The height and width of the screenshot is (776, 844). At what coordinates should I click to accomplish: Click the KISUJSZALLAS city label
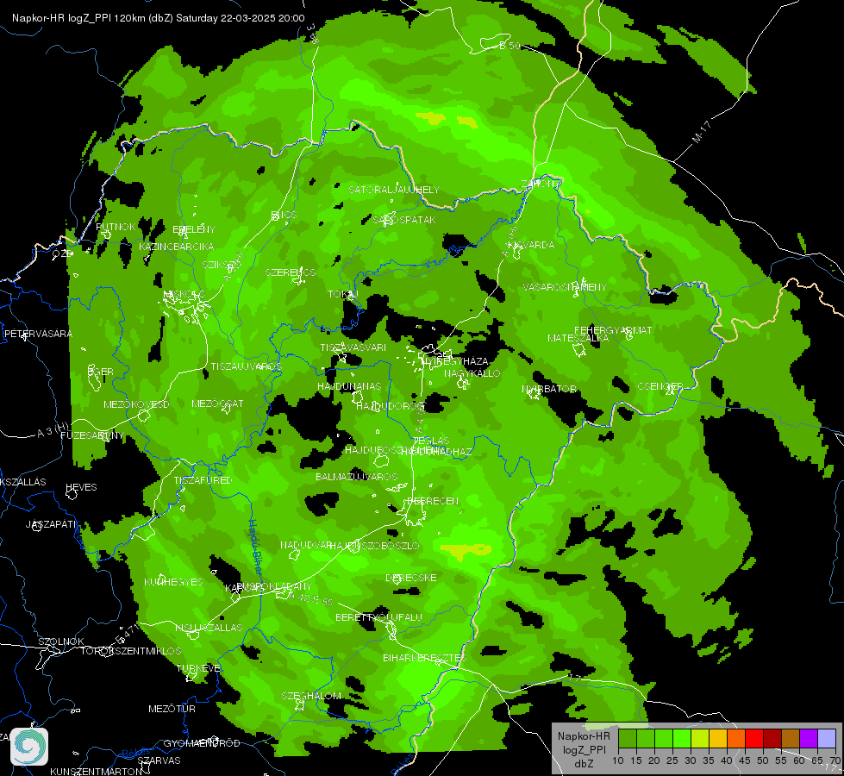pos(209,628)
